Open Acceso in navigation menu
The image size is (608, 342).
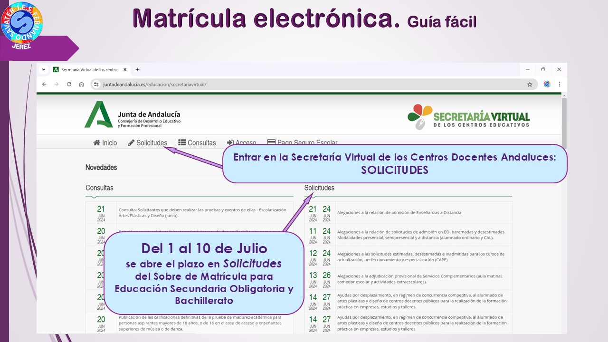[x=241, y=142]
